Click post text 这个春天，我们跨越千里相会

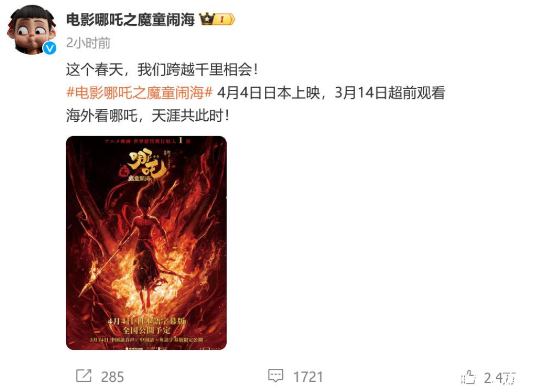click(162, 70)
